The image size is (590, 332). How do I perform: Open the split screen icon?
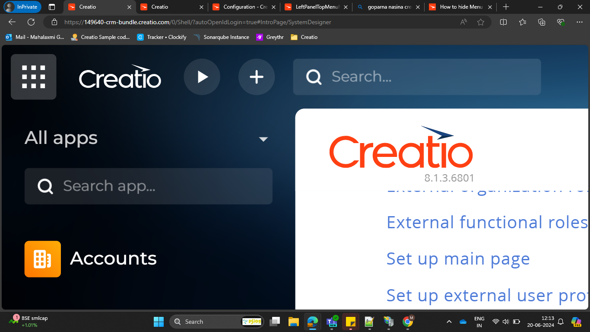pyautogui.click(x=503, y=22)
